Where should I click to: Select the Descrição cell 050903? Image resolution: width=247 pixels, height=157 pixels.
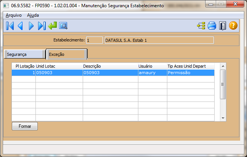[x=111, y=73]
